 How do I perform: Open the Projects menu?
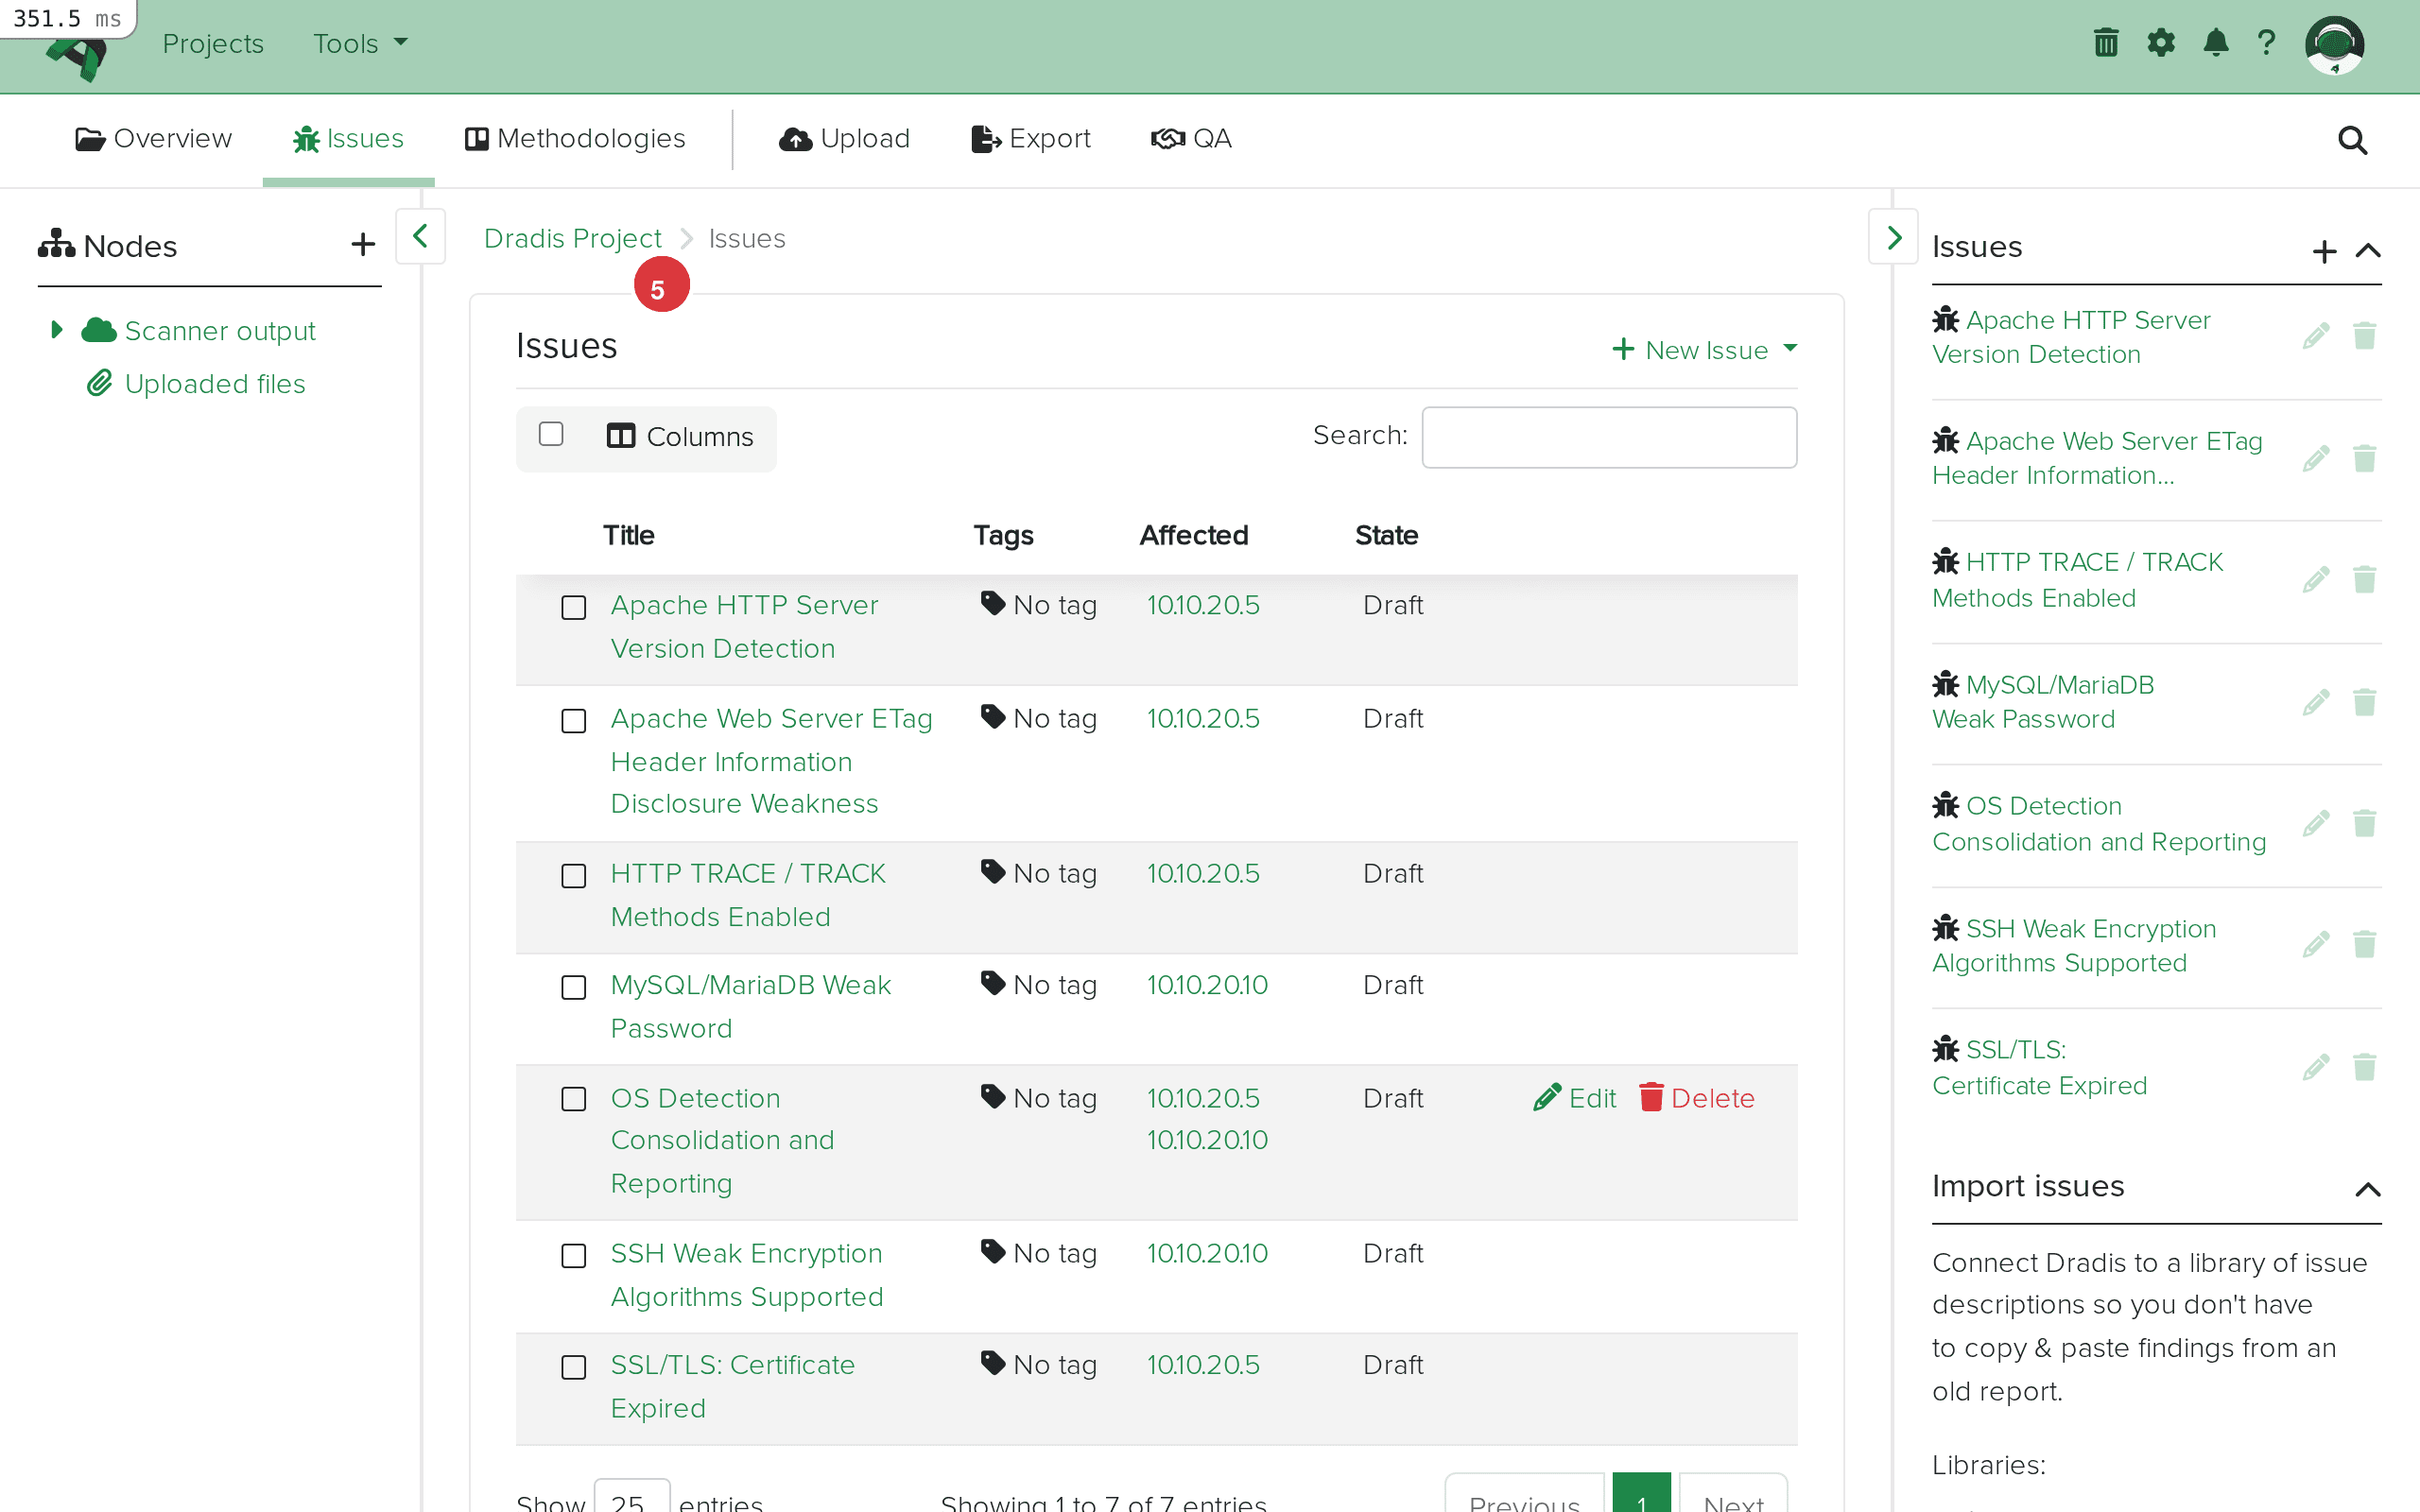click(213, 43)
